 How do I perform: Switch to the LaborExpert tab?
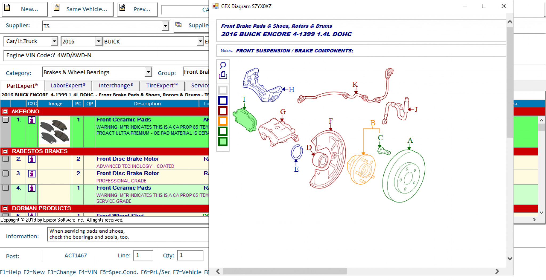pyautogui.click(x=68, y=85)
